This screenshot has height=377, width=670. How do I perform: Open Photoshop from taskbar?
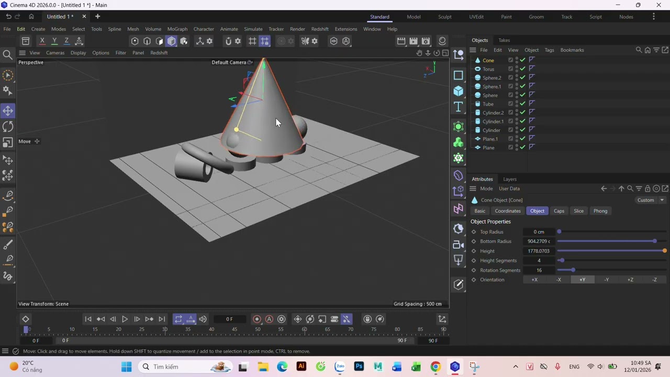[359, 367]
